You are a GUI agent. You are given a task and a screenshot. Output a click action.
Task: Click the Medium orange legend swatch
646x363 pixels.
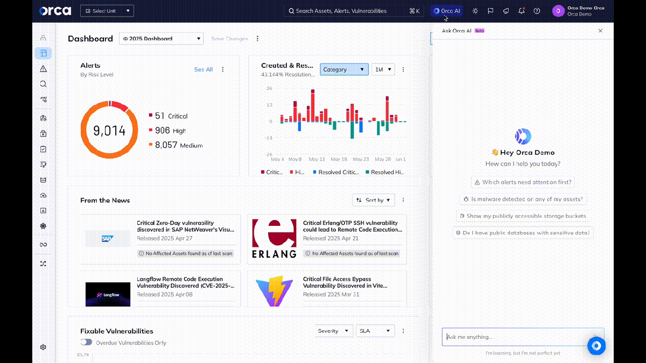(x=151, y=145)
